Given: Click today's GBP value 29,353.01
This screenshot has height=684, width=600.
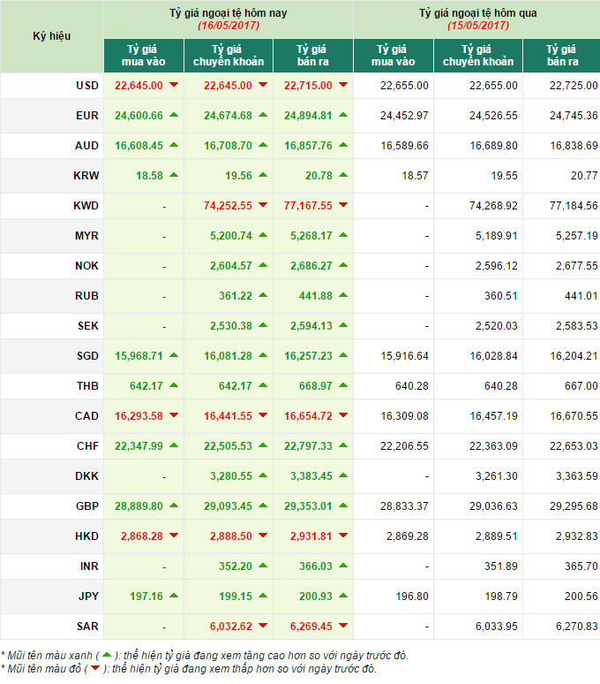Looking at the screenshot, I should pos(308,506).
